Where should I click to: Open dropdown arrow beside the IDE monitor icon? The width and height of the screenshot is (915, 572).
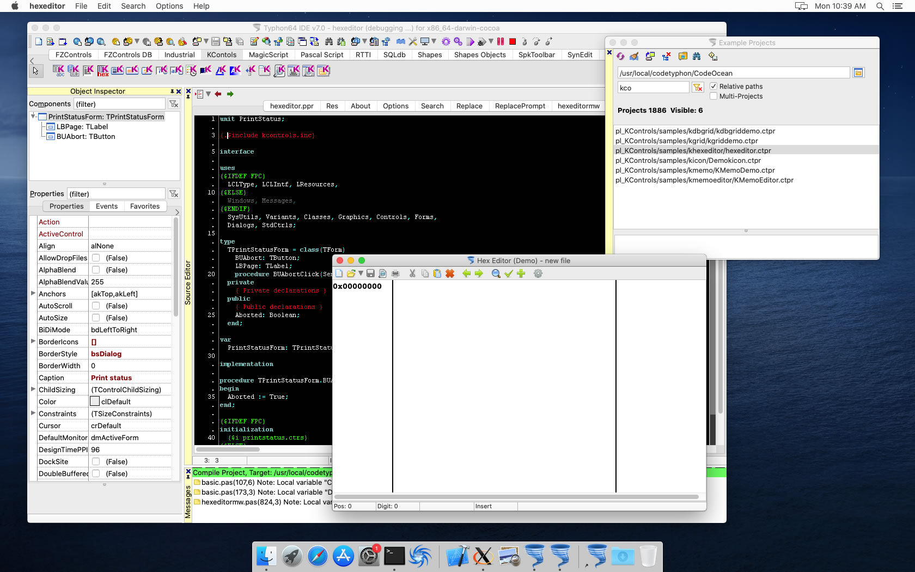[434, 41]
